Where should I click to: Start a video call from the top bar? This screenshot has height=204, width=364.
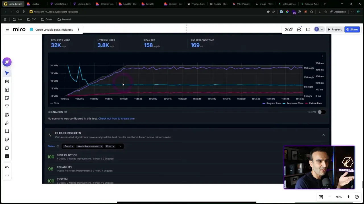click(308, 29)
